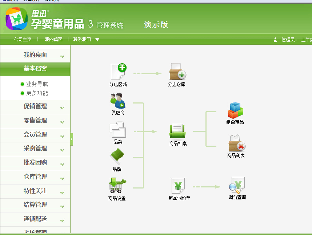Click the 思迅 baby stroller logo
The width and height of the screenshot is (312, 235).
pos(16,19)
